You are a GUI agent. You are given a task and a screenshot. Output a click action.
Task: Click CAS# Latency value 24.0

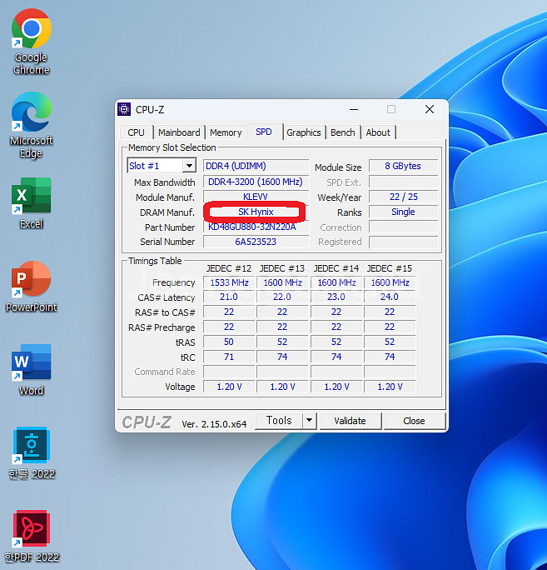pos(390,297)
